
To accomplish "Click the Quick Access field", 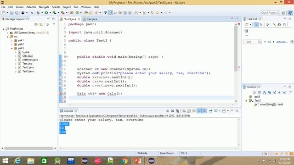I will [x=269, y=12].
